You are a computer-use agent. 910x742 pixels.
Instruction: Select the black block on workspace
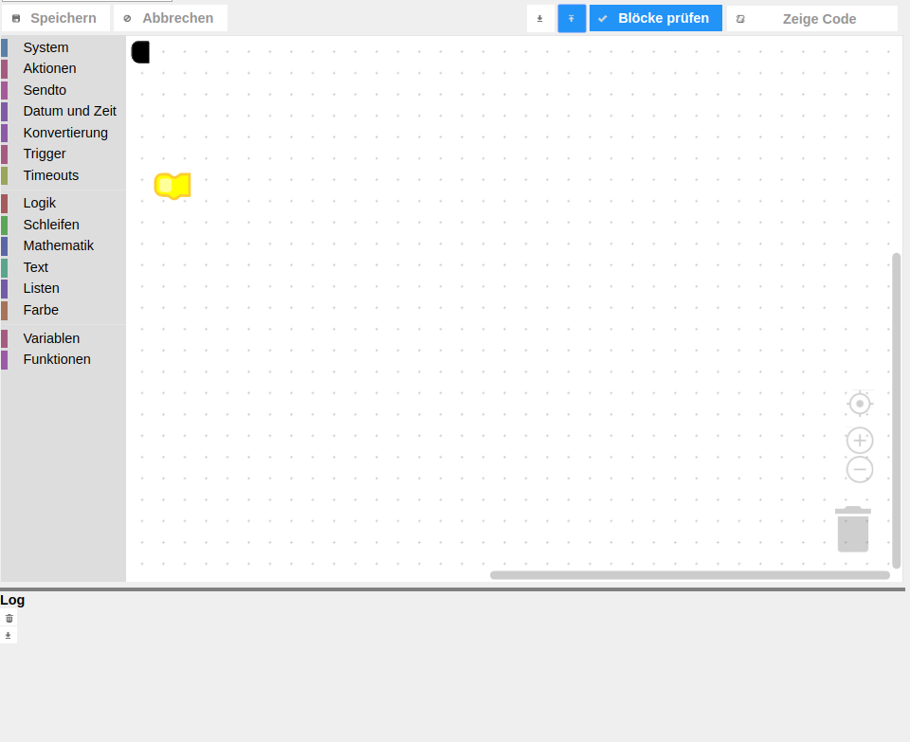point(140,51)
